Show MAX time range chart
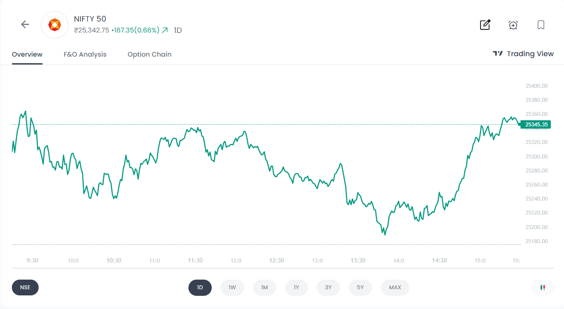 click(x=395, y=287)
